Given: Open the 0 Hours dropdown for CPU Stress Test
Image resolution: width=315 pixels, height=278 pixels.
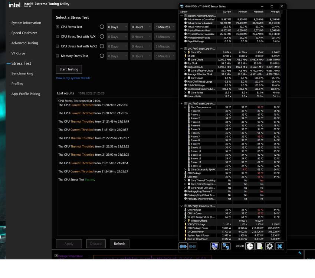Looking at the screenshot, I should pos(141,27).
